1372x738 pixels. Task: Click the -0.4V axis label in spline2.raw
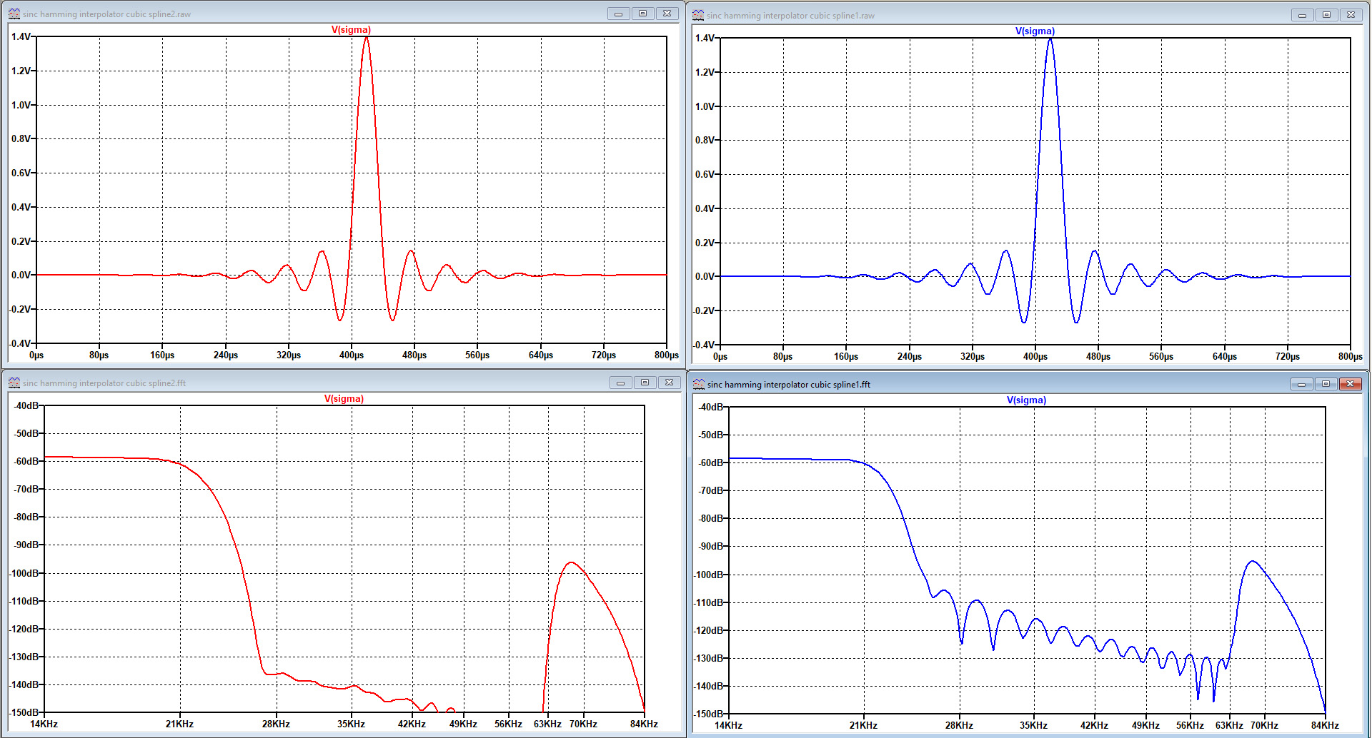[x=19, y=343]
